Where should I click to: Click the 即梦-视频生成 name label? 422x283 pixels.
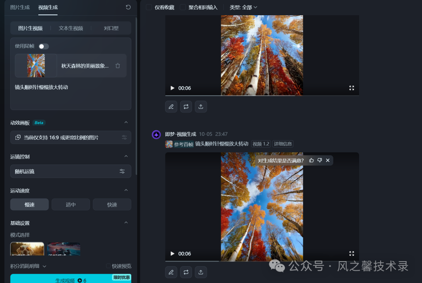point(181,134)
